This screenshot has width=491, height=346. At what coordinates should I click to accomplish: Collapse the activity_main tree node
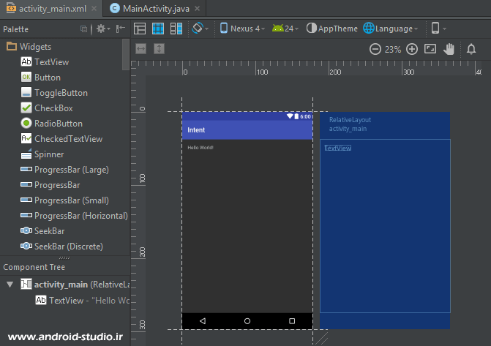[x=10, y=284]
